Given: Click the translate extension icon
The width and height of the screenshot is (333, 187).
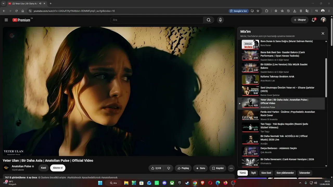Looking at the screenshot, I should click(x=307, y=11).
